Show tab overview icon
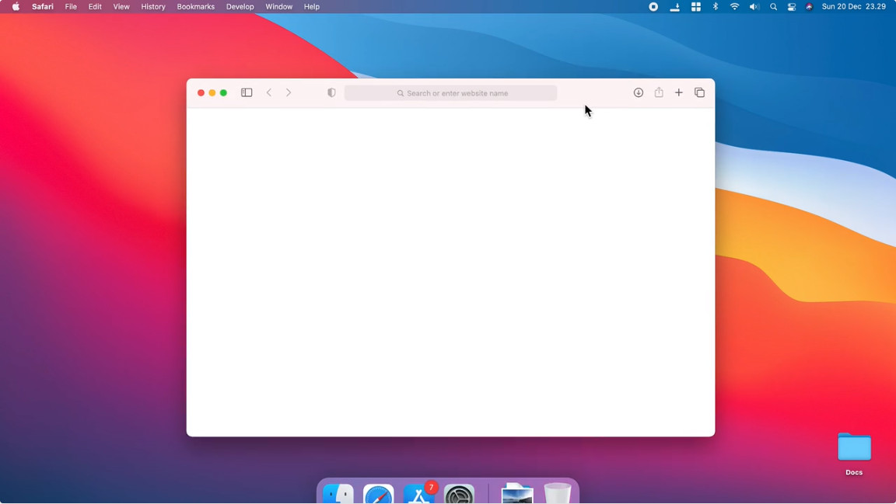The width and height of the screenshot is (896, 504). point(699,92)
